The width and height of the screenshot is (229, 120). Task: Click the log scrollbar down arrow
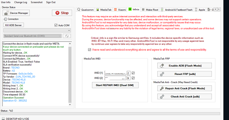click(70, 105)
